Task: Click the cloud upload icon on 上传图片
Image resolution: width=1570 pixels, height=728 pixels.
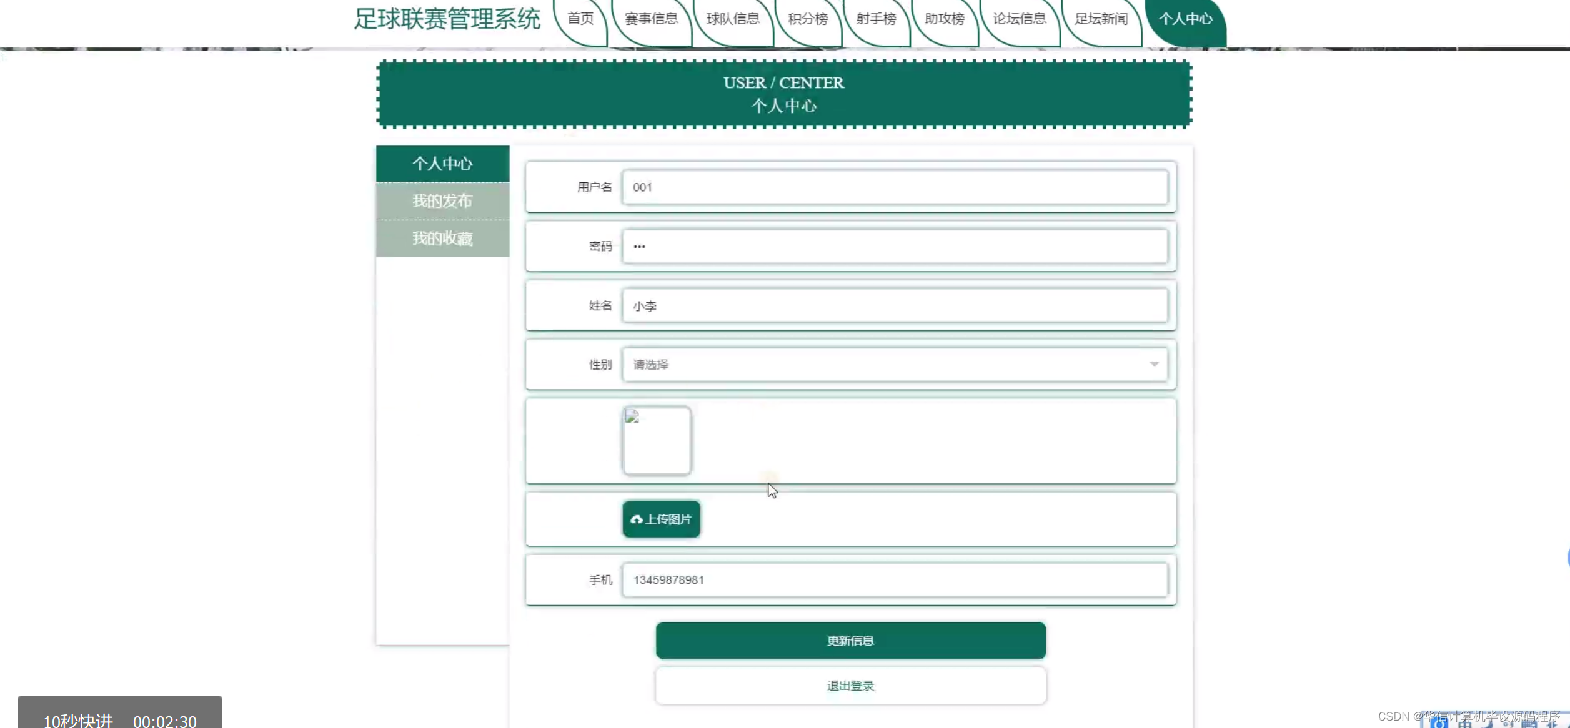Action: click(x=637, y=519)
